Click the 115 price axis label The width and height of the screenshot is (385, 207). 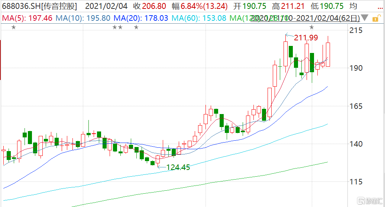[x=356, y=182]
